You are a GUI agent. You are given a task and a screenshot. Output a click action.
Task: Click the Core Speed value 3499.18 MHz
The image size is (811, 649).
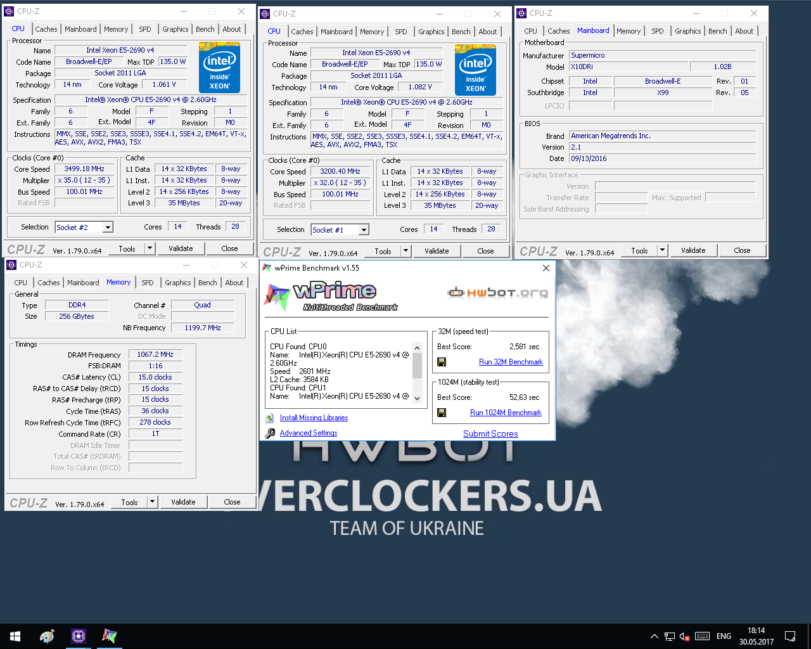[84, 169]
